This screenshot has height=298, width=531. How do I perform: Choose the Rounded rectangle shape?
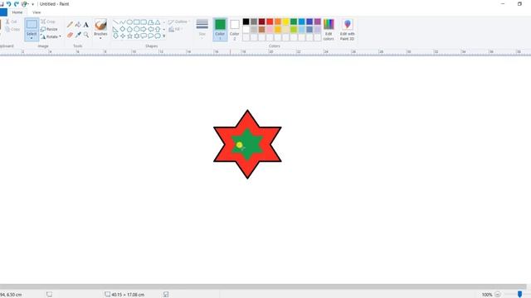pyautogui.click(x=144, y=22)
